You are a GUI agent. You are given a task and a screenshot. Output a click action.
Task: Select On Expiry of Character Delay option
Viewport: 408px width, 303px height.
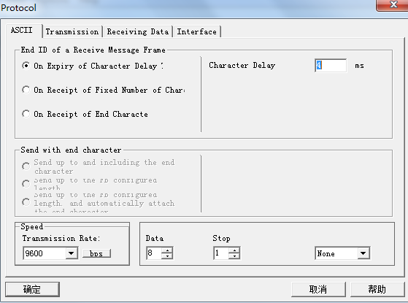[26, 66]
